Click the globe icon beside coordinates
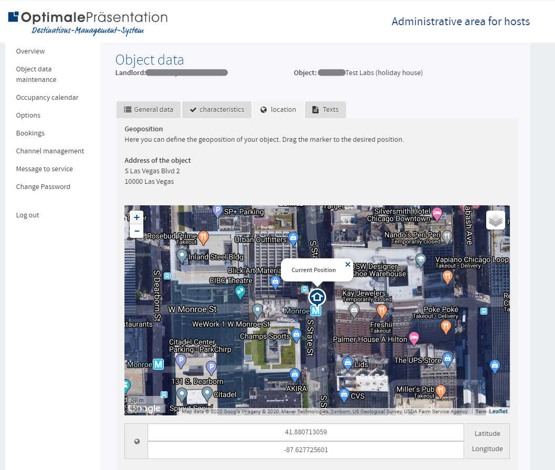The height and width of the screenshot is (470, 555). point(137,441)
